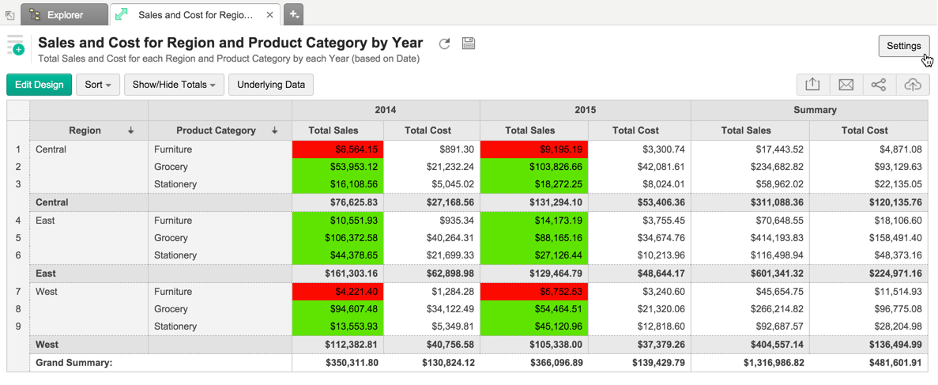Toggle sort arrow on Product Category column
Image resolution: width=938 pixels, height=385 pixels.
(x=274, y=130)
